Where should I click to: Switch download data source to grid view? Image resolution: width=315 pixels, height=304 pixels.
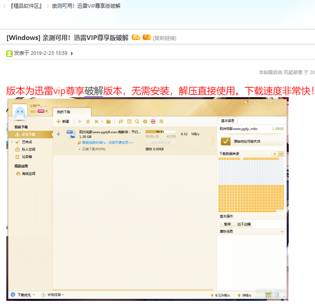pos(281,154)
